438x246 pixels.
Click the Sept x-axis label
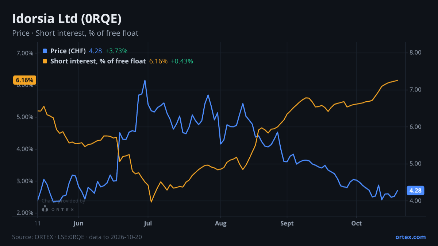point(287,223)
